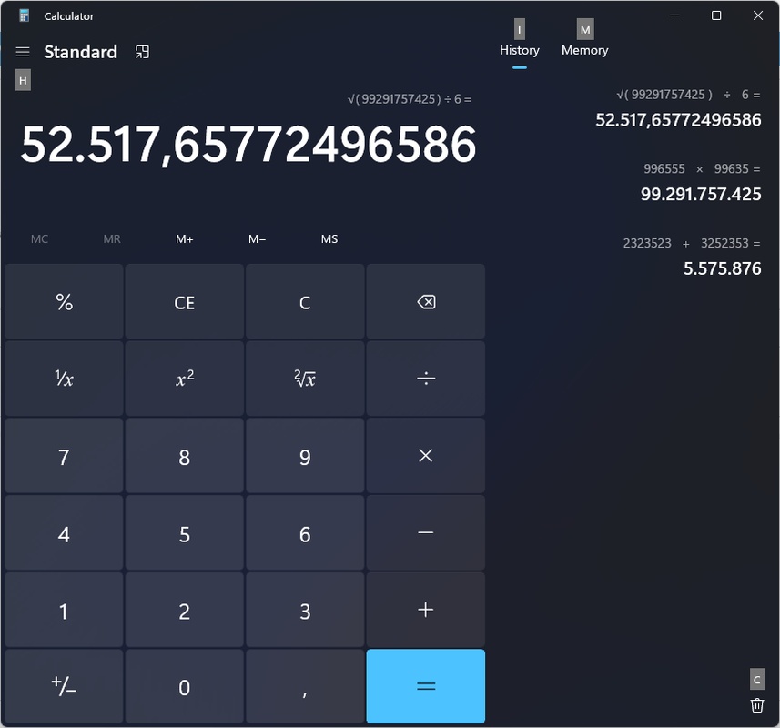Tap the digit 9 key
Image resolution: width=780 pixels, height=728 pixels.
[305, 456]
